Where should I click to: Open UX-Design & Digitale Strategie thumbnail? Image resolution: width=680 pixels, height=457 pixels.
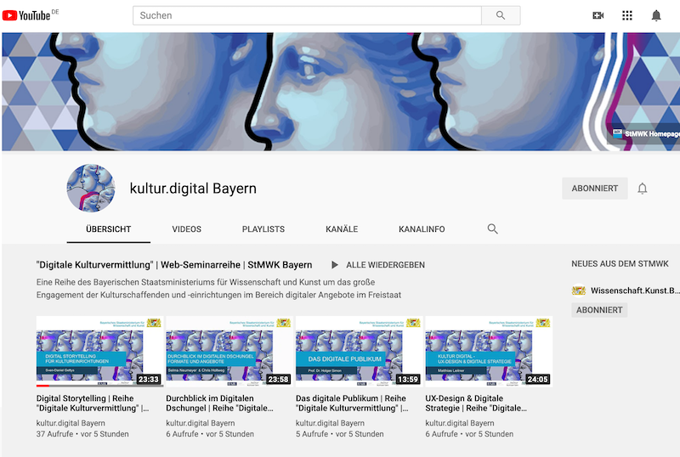pyautogui.click(x=489, y=351)
